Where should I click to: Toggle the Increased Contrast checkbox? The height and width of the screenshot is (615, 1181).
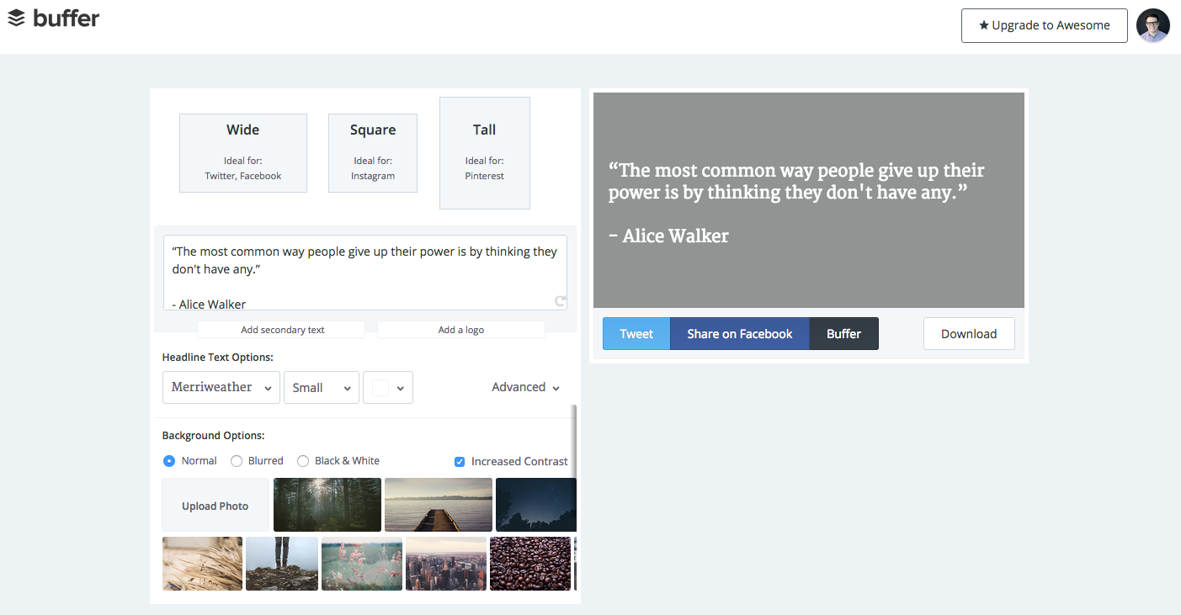(460, 462)
